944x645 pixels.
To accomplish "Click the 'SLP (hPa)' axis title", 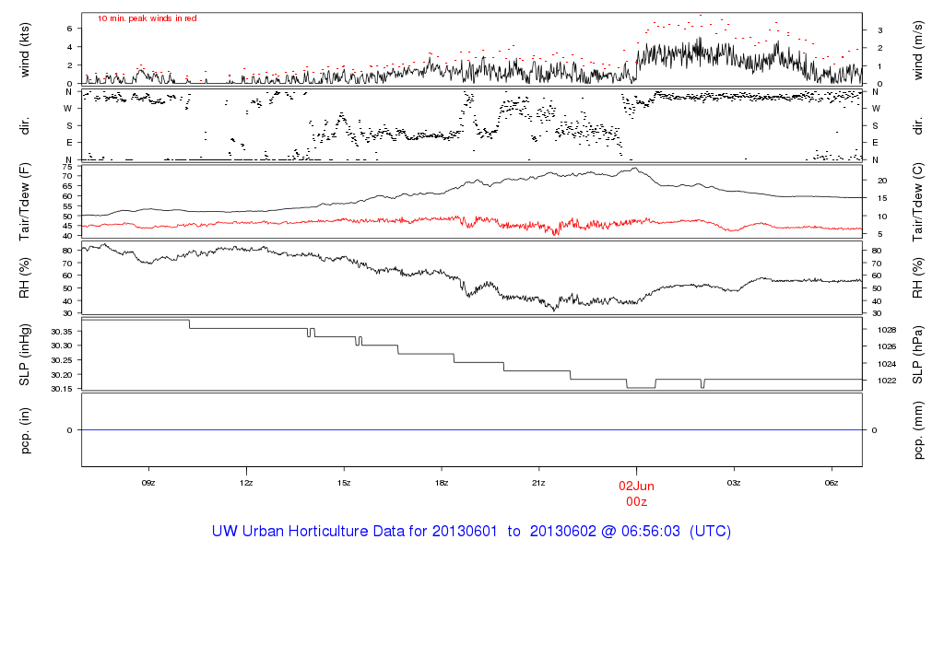I will point(917,355).
